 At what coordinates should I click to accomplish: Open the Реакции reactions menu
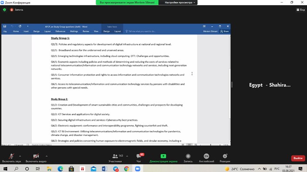[225, 158]
